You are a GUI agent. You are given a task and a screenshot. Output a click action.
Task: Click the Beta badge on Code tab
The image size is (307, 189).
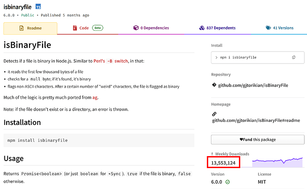97,28
